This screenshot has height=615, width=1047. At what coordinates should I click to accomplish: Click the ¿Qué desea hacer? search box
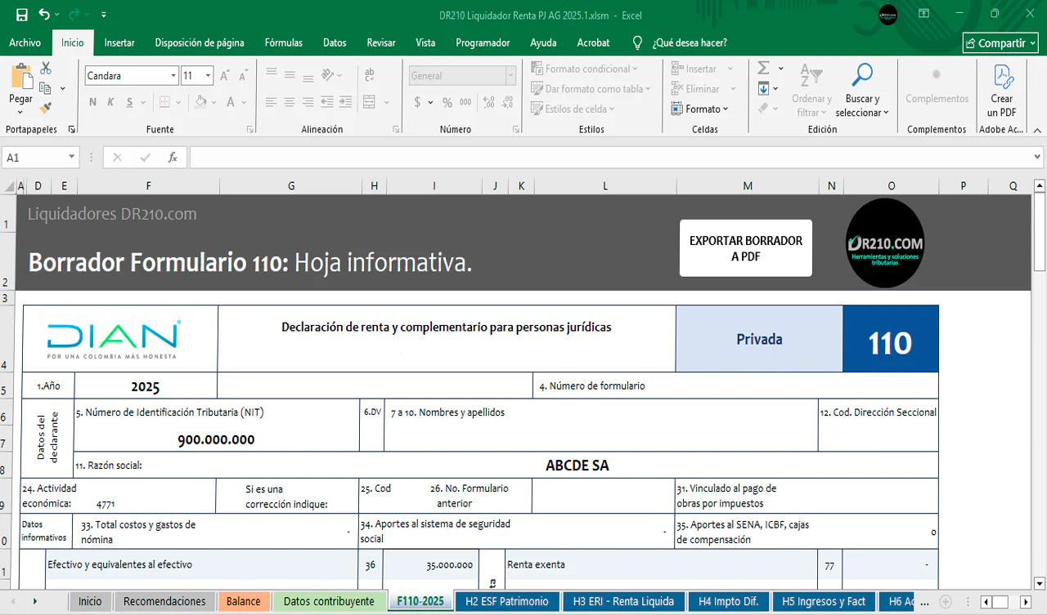pyautogui.click(x=689, y=42)
